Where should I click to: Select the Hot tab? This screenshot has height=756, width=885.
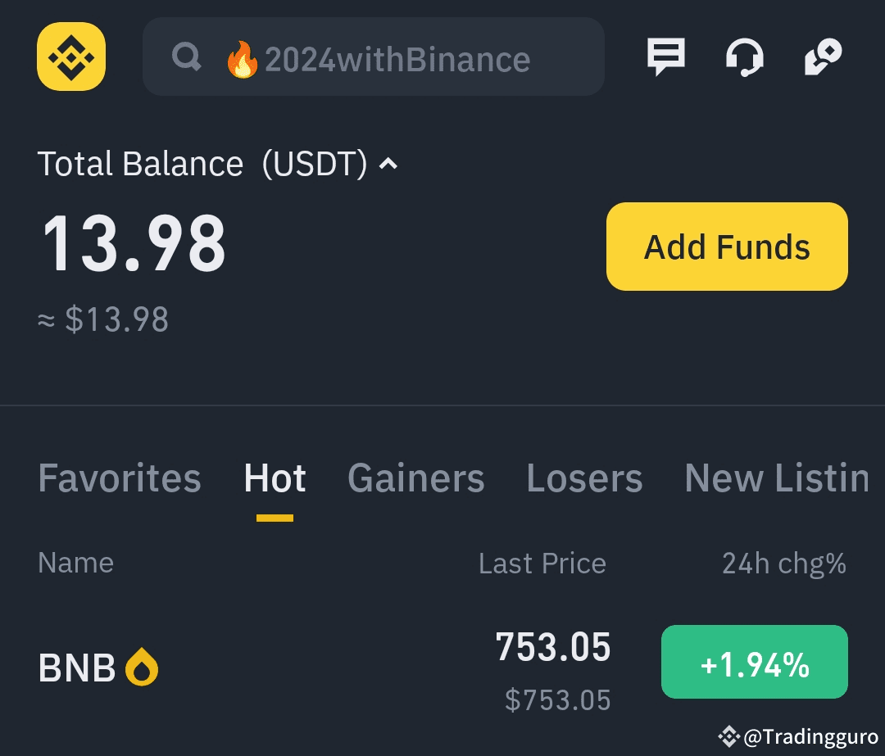click(275, 478)
